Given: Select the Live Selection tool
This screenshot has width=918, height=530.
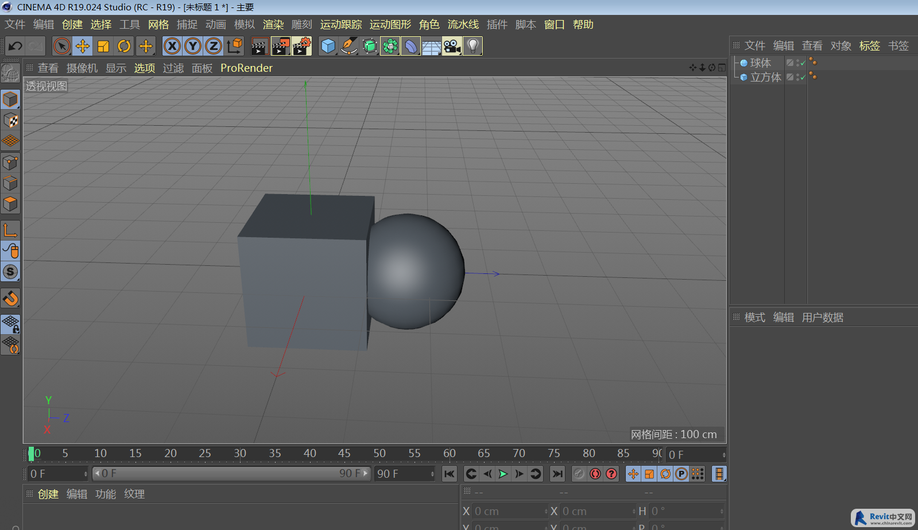Looking at the screenshot, I should [61, 46].
